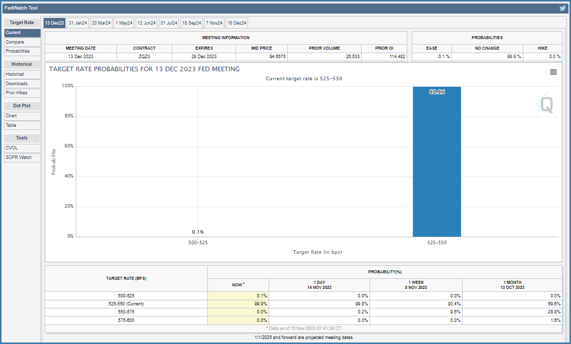Click the Q watermark logo on chart
Image resolution: width=571 pixels, height=344 pixels.
pyautogui.click(x=545, y=104)
